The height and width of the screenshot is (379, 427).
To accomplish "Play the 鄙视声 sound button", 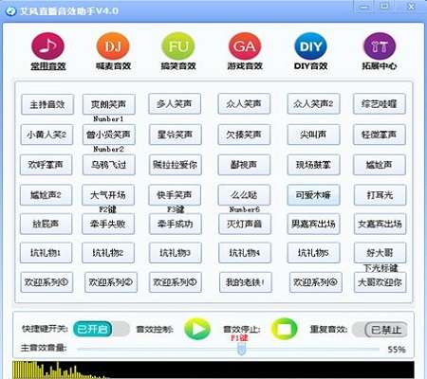I will coord(244,165).
